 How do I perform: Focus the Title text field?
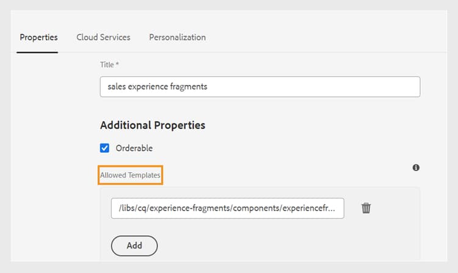pos(260,87)
